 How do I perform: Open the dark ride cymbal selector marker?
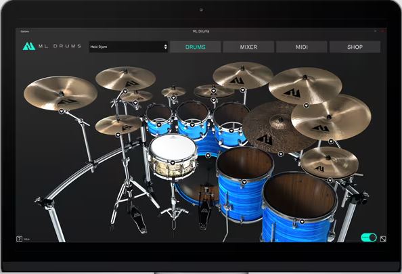[x=281, y=154]
